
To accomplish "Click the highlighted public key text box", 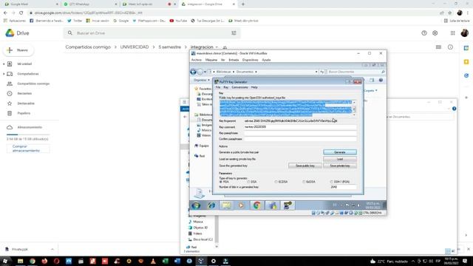I will pyautogui.click(x=286, y=109).
